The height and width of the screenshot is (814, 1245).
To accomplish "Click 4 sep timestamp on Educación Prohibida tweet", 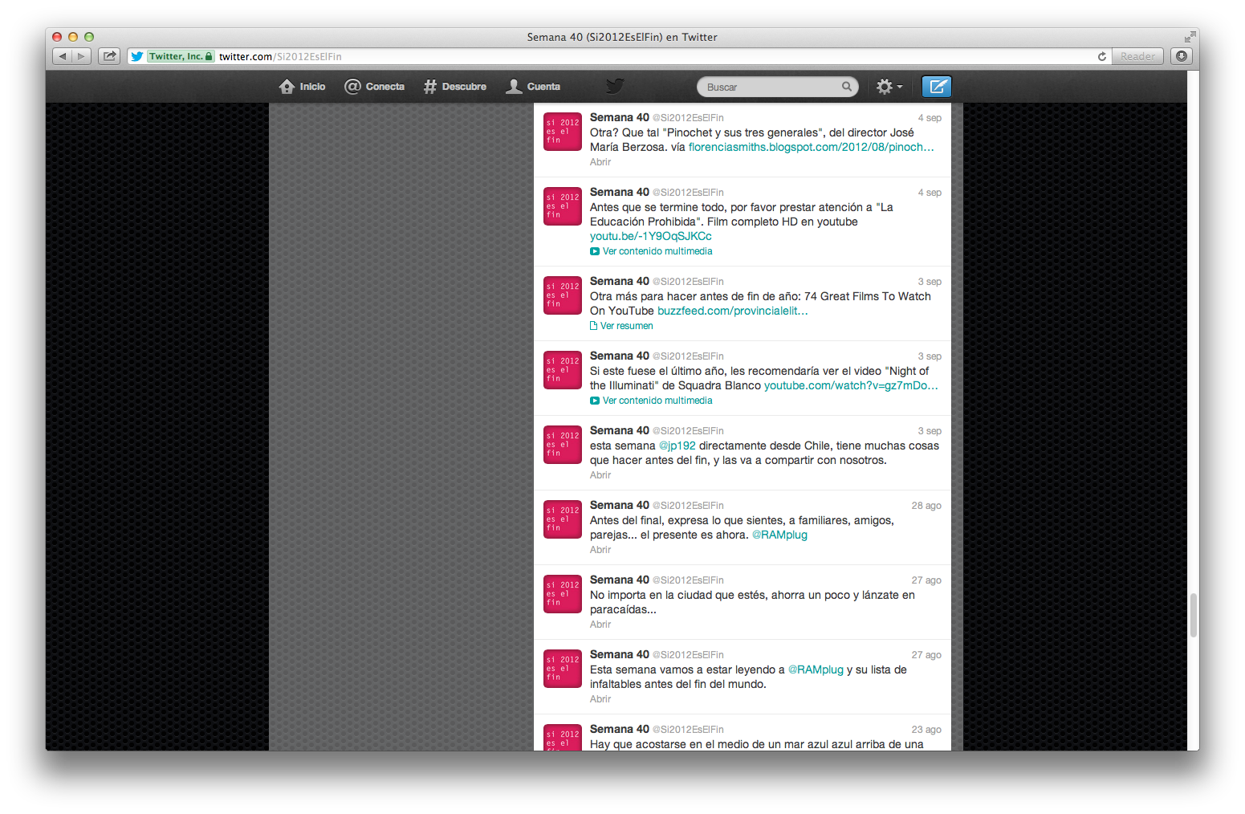I will coord(930,193).
